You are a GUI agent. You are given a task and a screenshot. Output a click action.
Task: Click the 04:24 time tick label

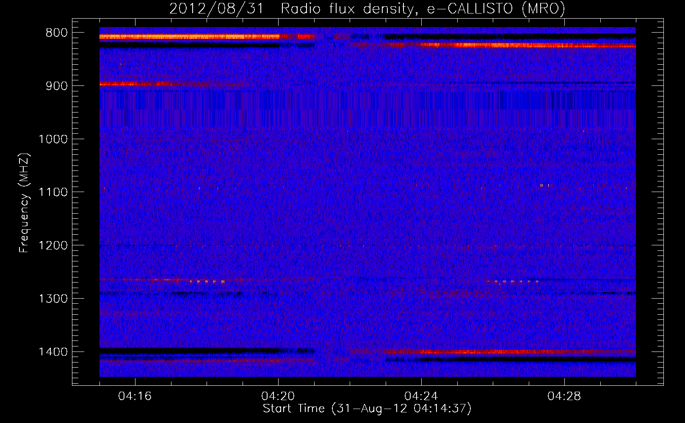click(421, 396)
